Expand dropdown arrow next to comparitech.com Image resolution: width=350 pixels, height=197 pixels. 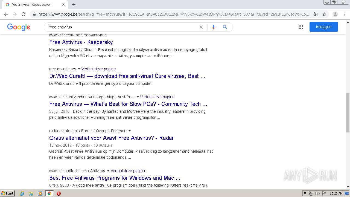pyautogui.click(x=108, y=171)
